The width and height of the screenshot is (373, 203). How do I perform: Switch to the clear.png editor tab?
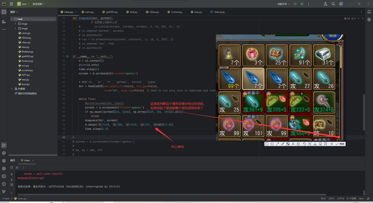(x=218, y=12)
